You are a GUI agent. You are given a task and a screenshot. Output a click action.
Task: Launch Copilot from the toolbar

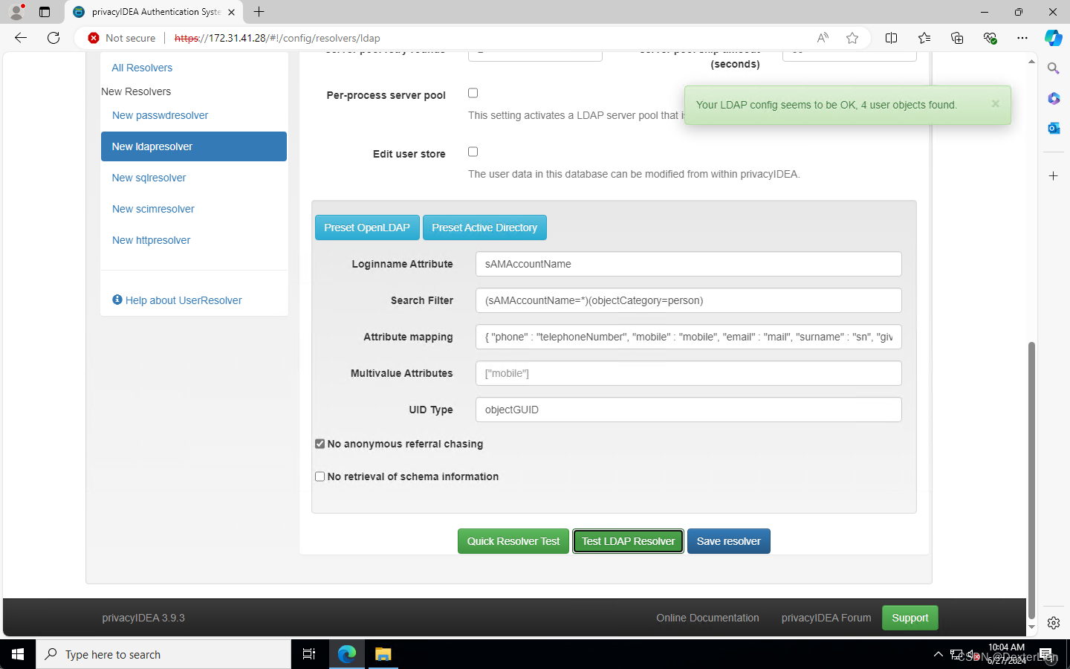(x=1053, y=38)
